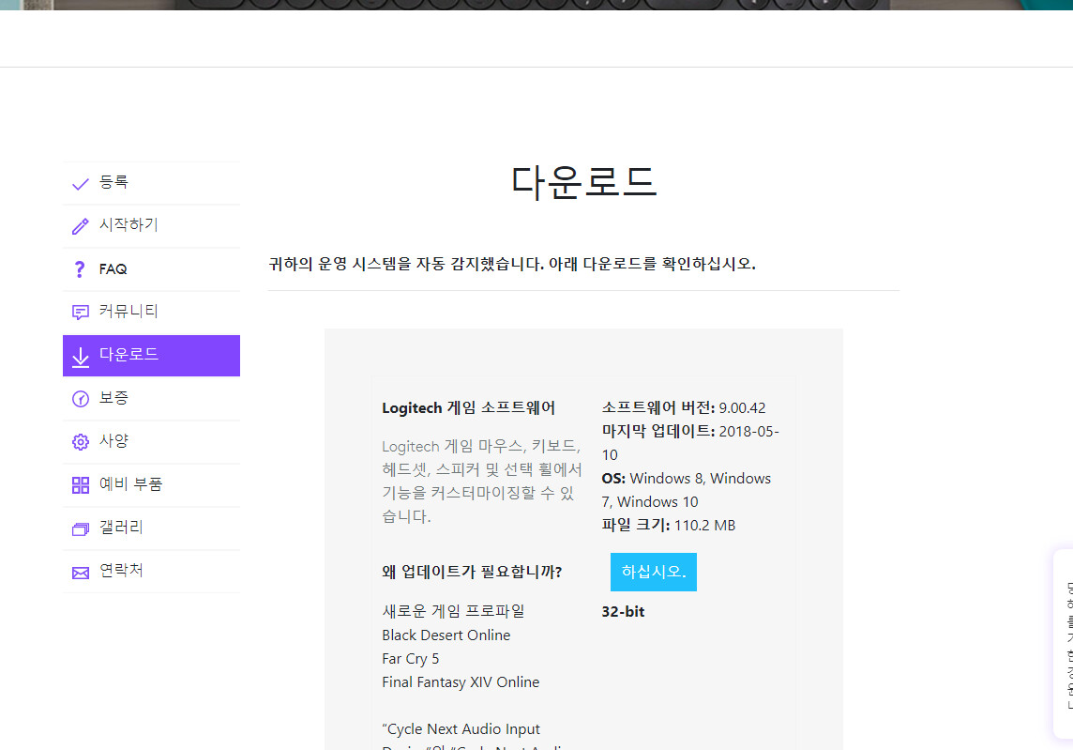
Task: Click the 커뮤니티 speech bubble icon
Action: point(80,312)
